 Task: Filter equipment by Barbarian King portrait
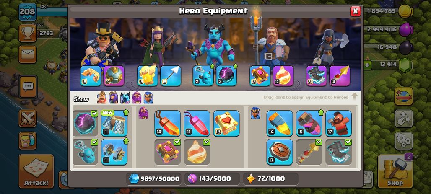[x=102, y=98]
